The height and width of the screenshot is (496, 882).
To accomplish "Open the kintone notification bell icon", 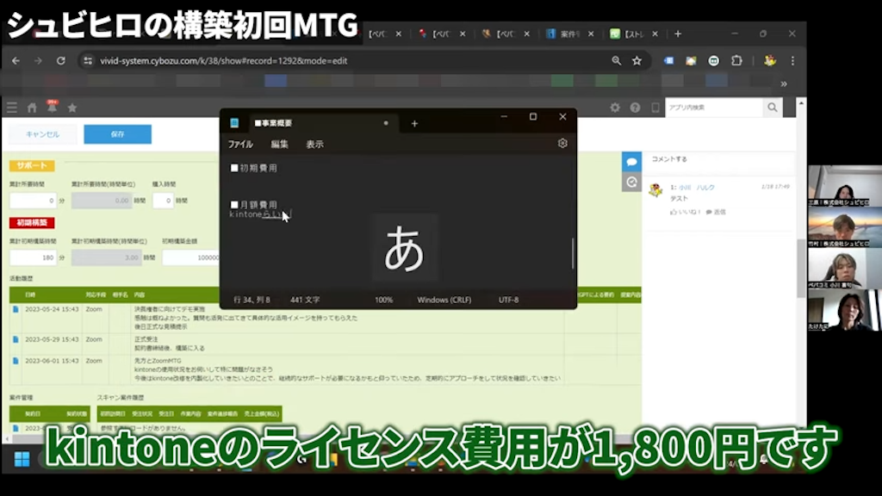I will click(52, 108).
